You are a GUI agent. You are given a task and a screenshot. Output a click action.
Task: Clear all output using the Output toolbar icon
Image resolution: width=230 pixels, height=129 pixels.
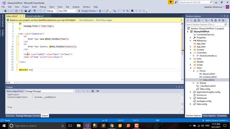93,91
